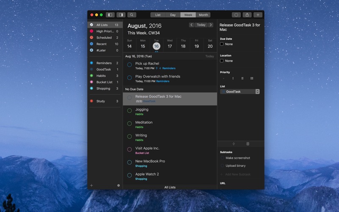Viewport: 339px width, 212px height.
Task: Switch to the Month view tab
Action: (203, 15)
